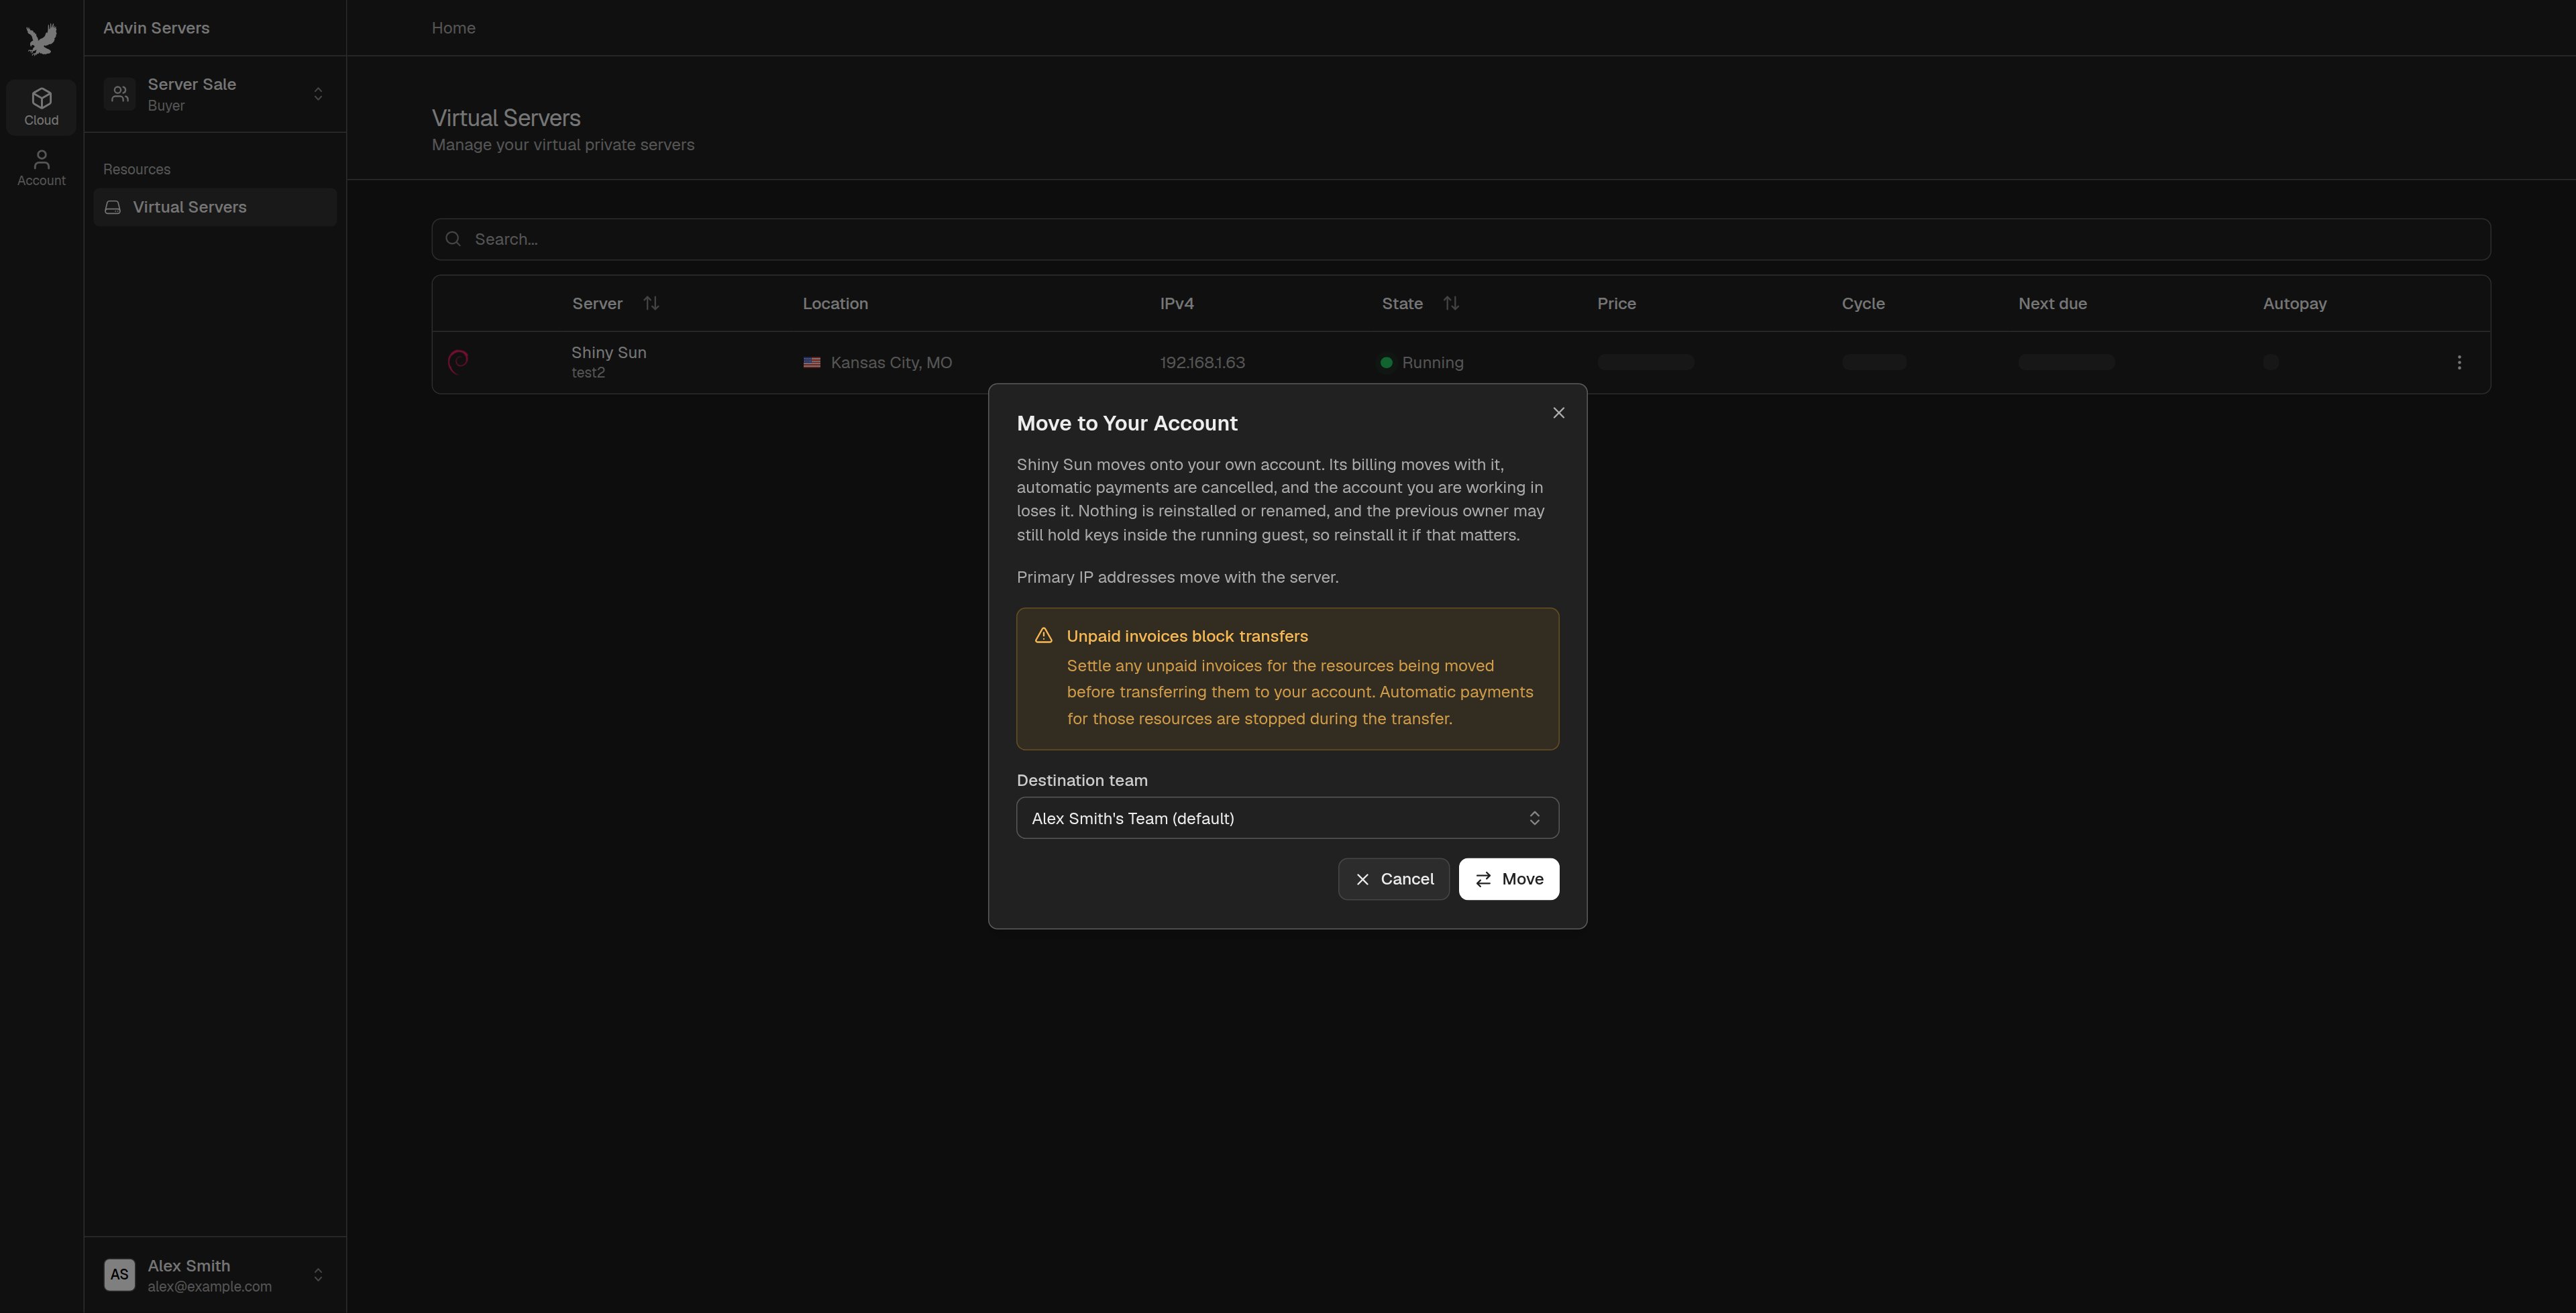Image resolution: width=2576 pixels, height=1313 pixels.
Task: Open the Destination team dropdown
Action: (1287, 818)
